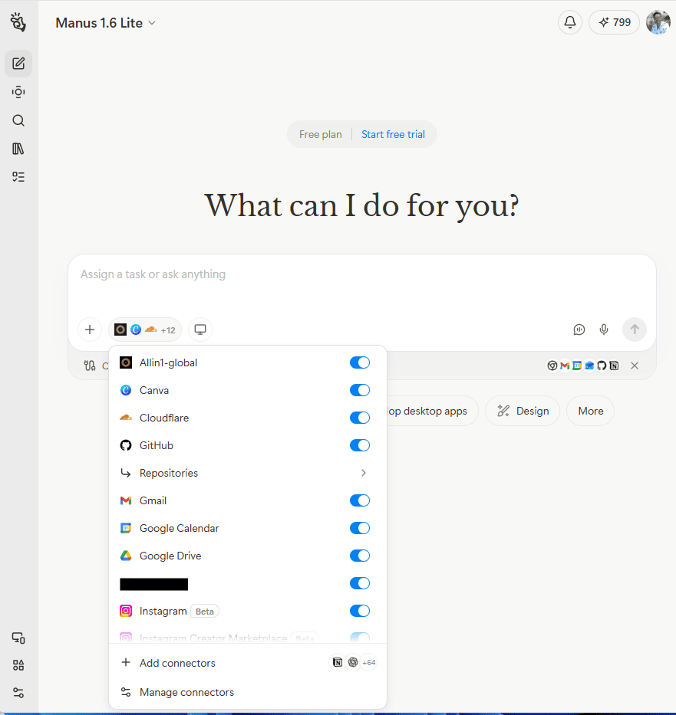Turn off the Gmail connector toggle
The width and height of the screenshot is (676, 715).
coord(359,500)
